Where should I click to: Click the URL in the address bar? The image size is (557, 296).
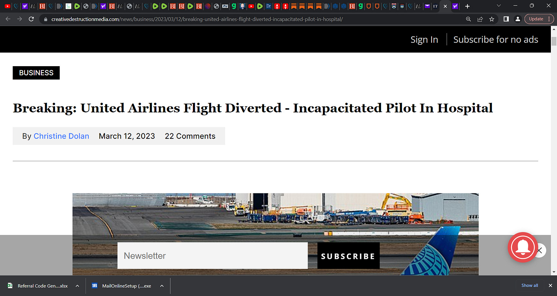coord(197,19)
